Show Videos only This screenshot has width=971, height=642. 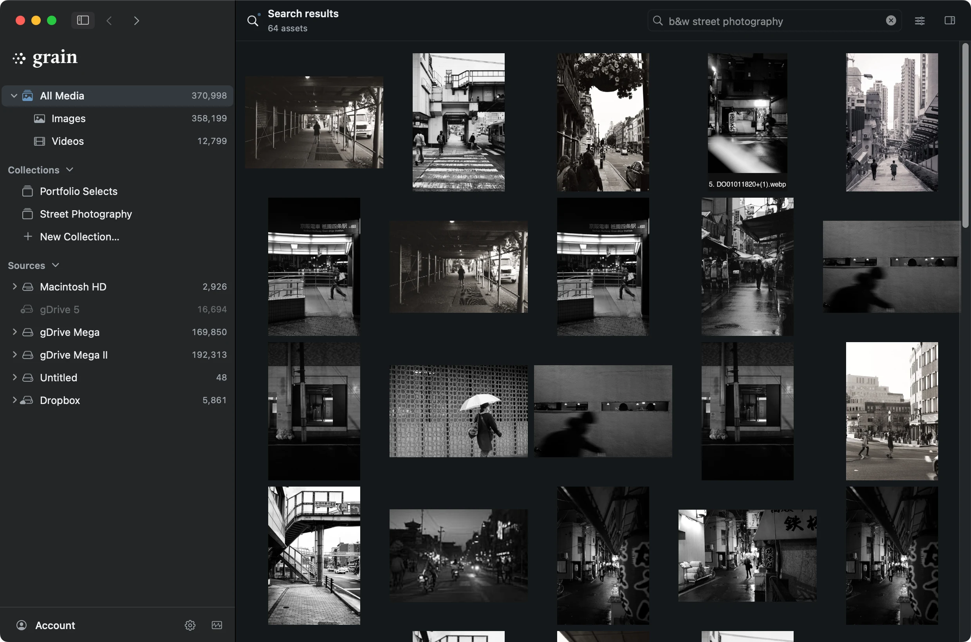click(117, 141)
